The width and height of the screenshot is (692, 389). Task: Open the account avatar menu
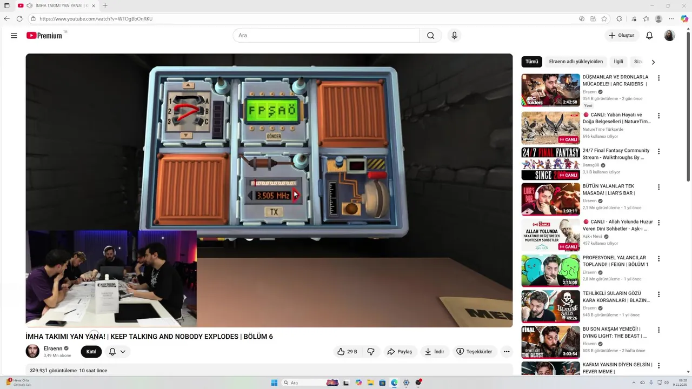click(669, 36)
